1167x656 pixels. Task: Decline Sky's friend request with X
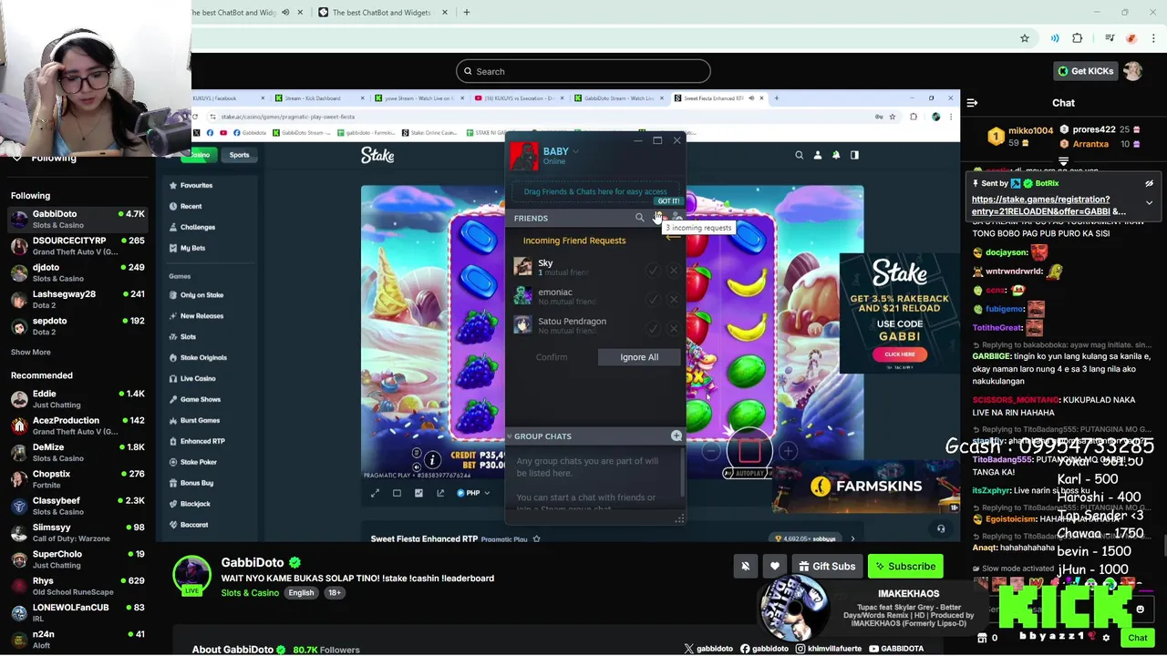tap(674, 270)
